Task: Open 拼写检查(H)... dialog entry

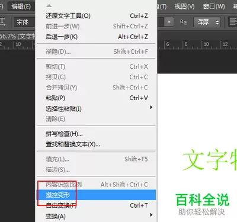Action: click(97, 134)
